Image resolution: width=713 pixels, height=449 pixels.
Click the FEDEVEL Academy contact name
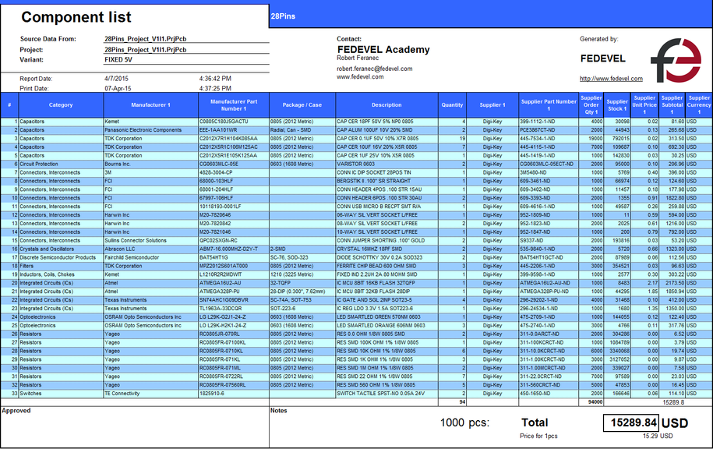[x=383, y=50]
